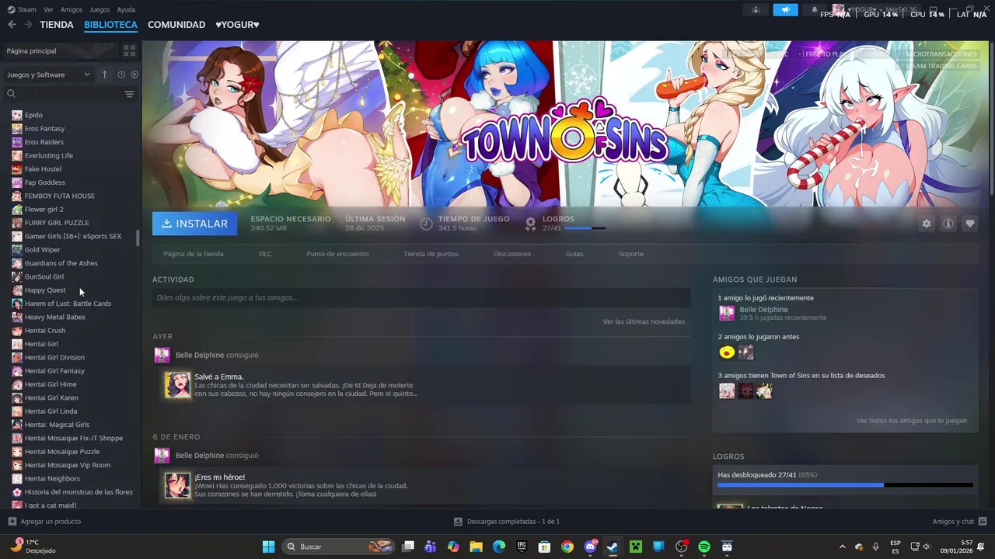Viewport: 995px width, 559px height.
Task: Open Ver las últimas novedades link
Action: (x=644, y=321)
